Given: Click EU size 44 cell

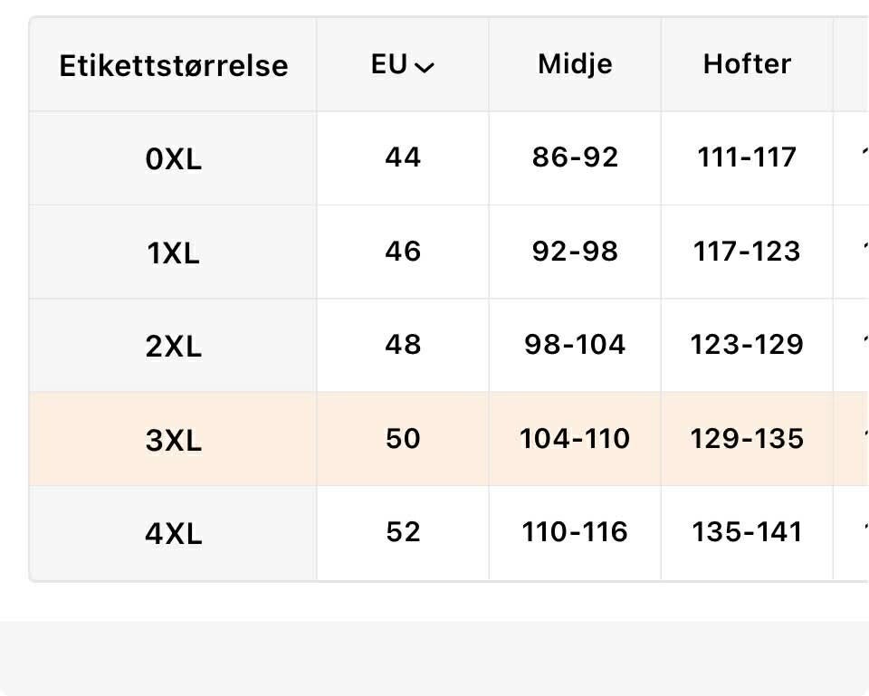Looking at the screenshot, I should pos(403,157).
